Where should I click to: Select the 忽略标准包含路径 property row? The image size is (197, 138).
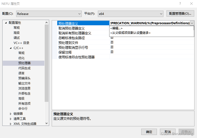(x=83, y=38)
